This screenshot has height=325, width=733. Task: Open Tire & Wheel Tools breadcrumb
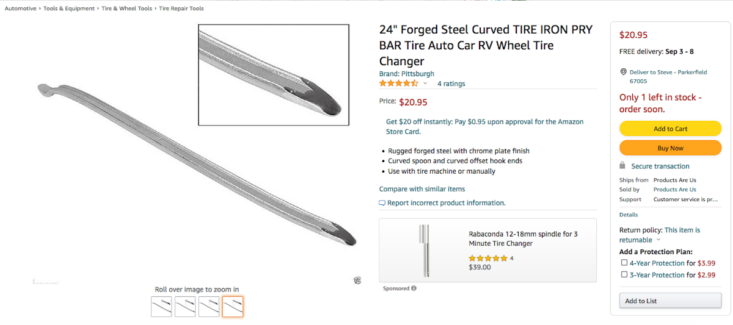(126, 9)
